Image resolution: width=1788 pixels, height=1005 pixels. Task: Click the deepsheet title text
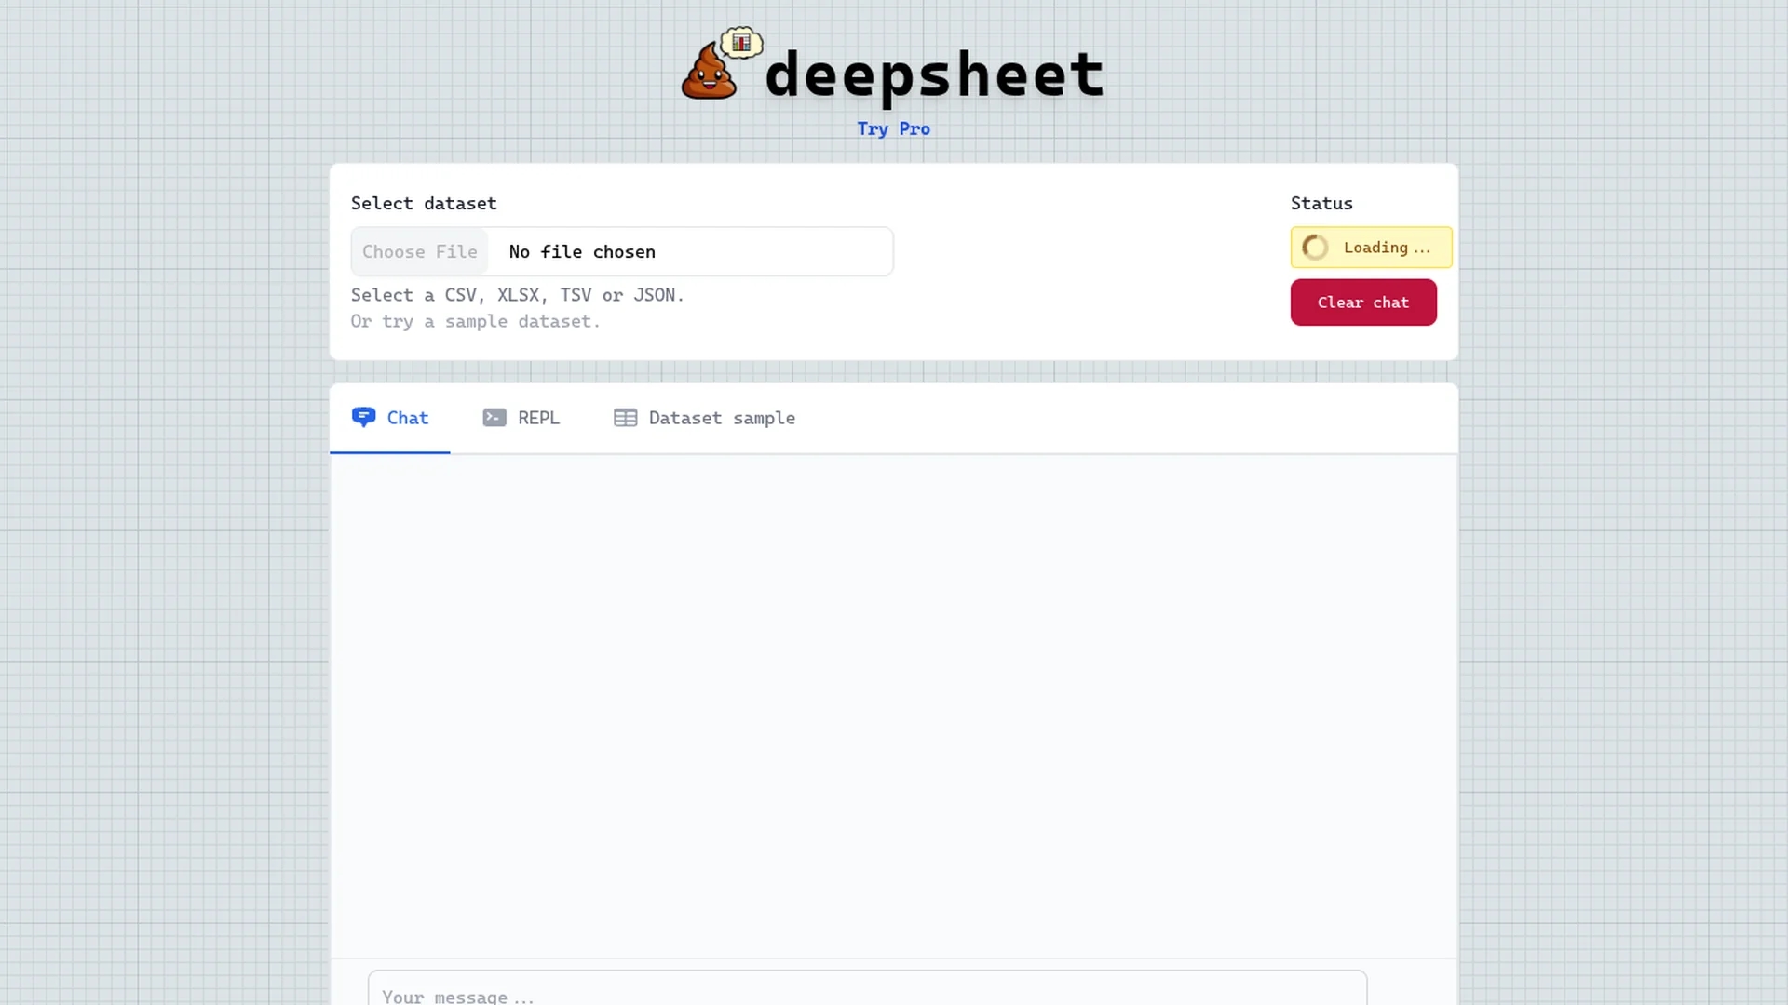[934, 74]
